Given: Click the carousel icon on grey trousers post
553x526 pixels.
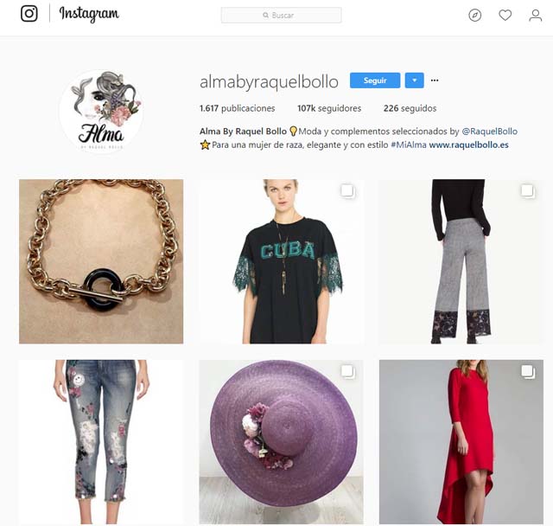Looking at the screenshot, I should click(x=528, y=191).
